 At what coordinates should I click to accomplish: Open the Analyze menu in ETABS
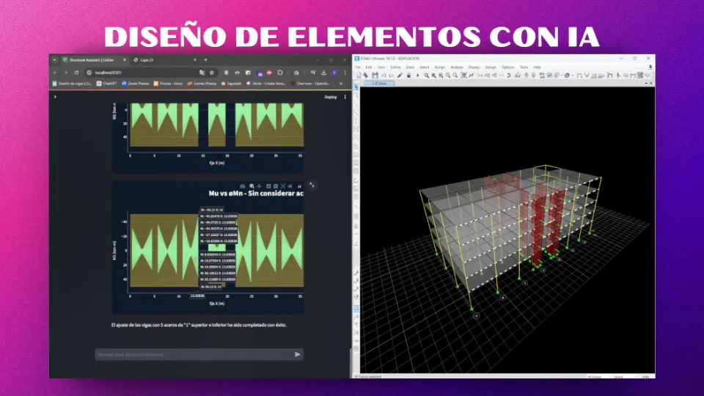(455, 67)
